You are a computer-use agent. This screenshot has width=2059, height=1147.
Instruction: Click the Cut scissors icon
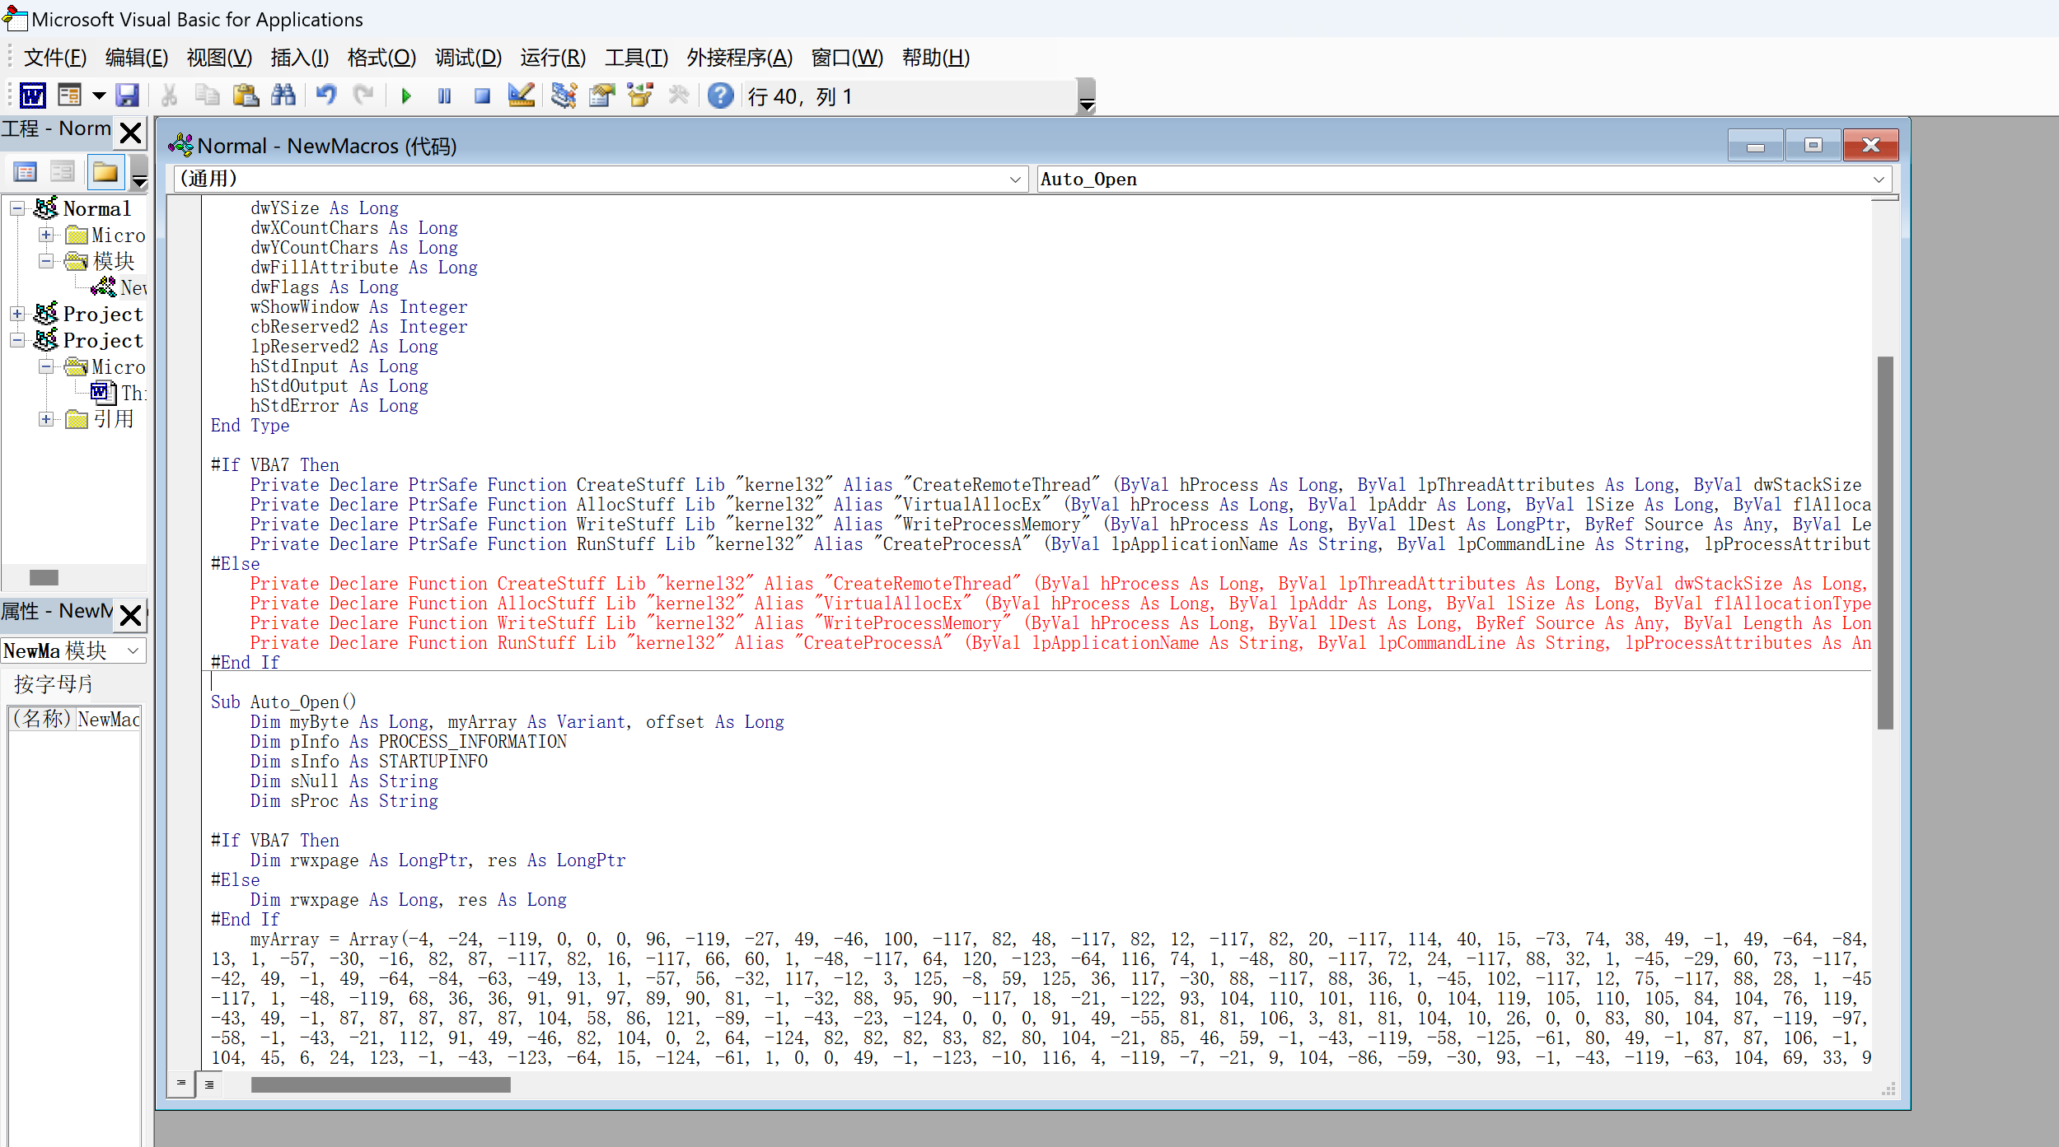(x=169, y=96)
